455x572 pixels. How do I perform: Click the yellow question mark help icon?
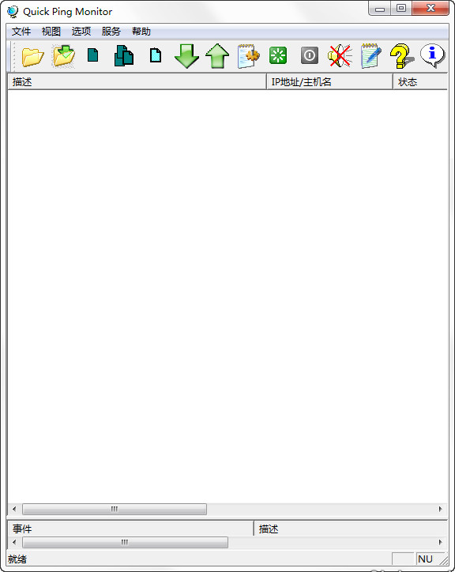tap(401, 56)
